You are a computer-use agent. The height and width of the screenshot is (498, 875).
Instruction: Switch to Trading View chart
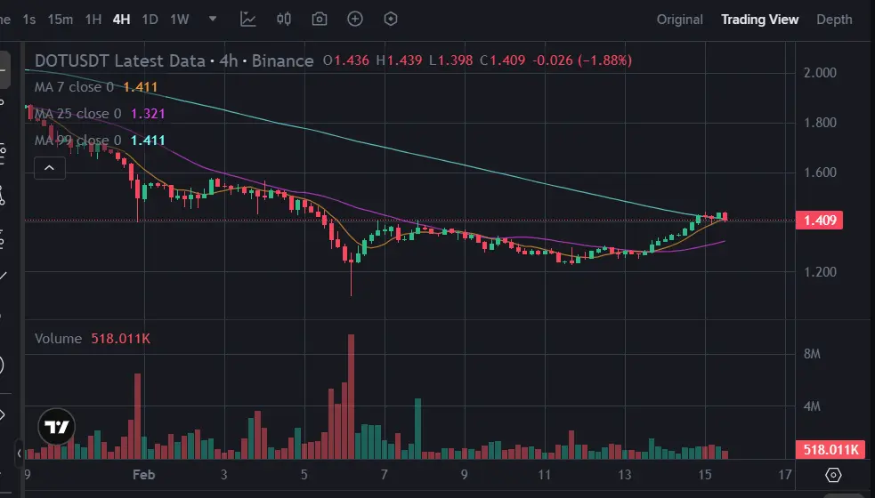point(759,20)
